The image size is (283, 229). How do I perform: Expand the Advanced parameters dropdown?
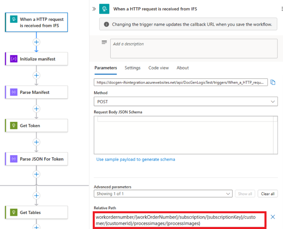pos(163,194)
